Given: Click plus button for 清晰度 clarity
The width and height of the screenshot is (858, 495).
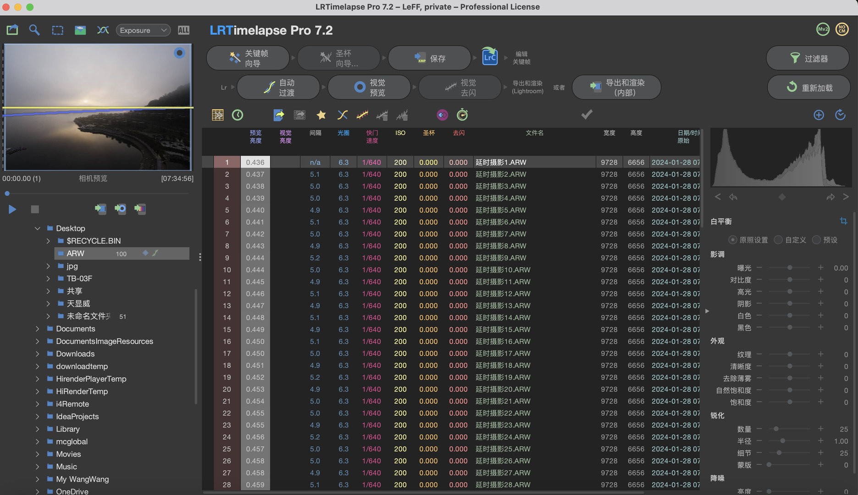Looking at the screenshot, I should coord(820,366).
